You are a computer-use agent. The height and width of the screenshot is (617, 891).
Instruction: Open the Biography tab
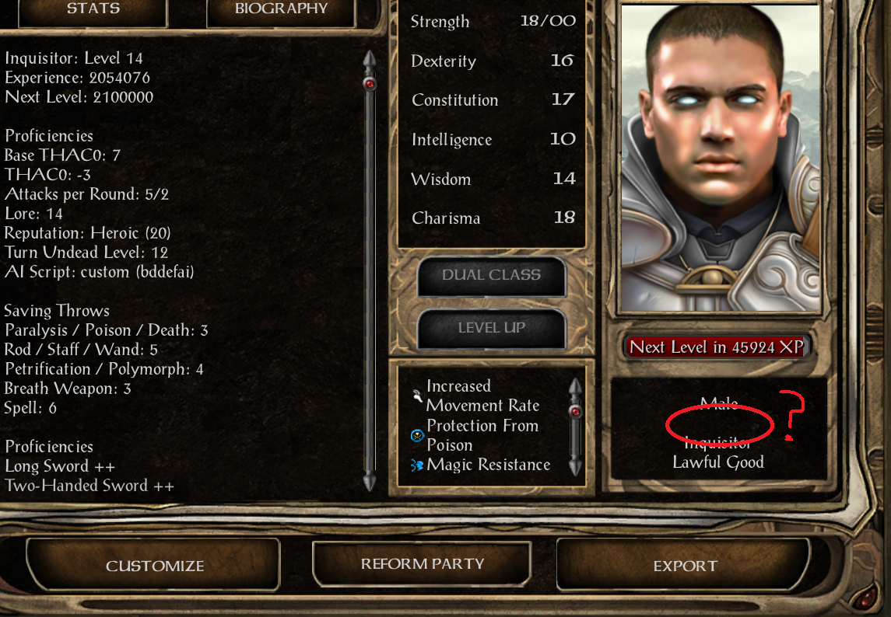coord(281,11)
